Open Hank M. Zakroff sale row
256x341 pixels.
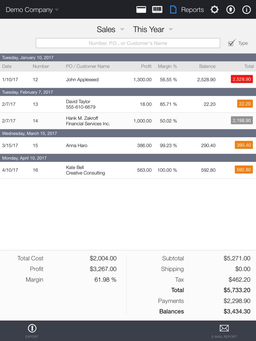click(x=128, y=121)
